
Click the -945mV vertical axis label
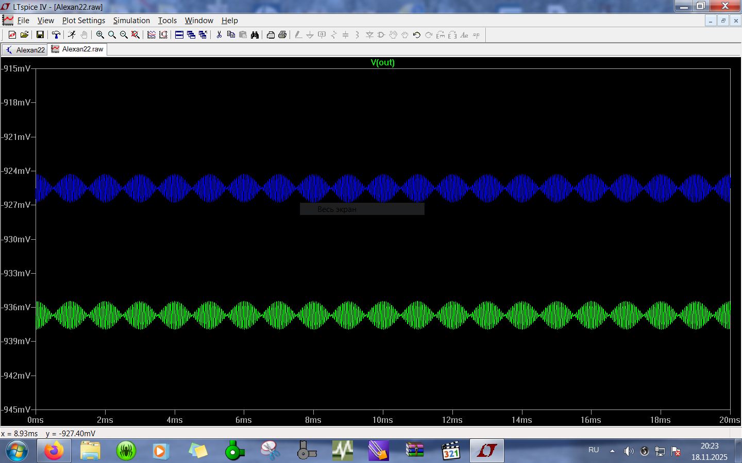pyautogui.click(x=16, y=409)
